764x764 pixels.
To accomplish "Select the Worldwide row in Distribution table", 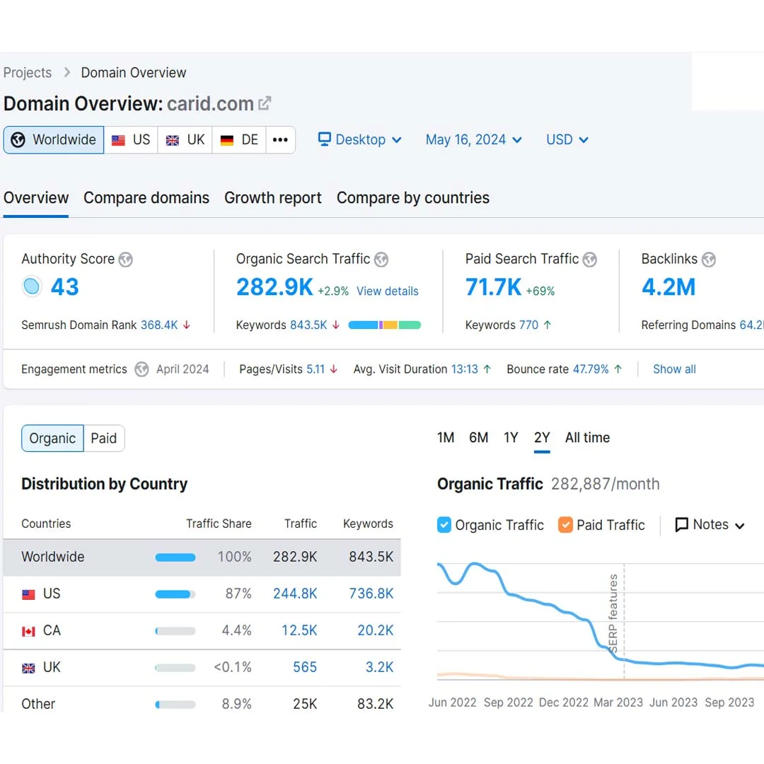I will (202, 557).
